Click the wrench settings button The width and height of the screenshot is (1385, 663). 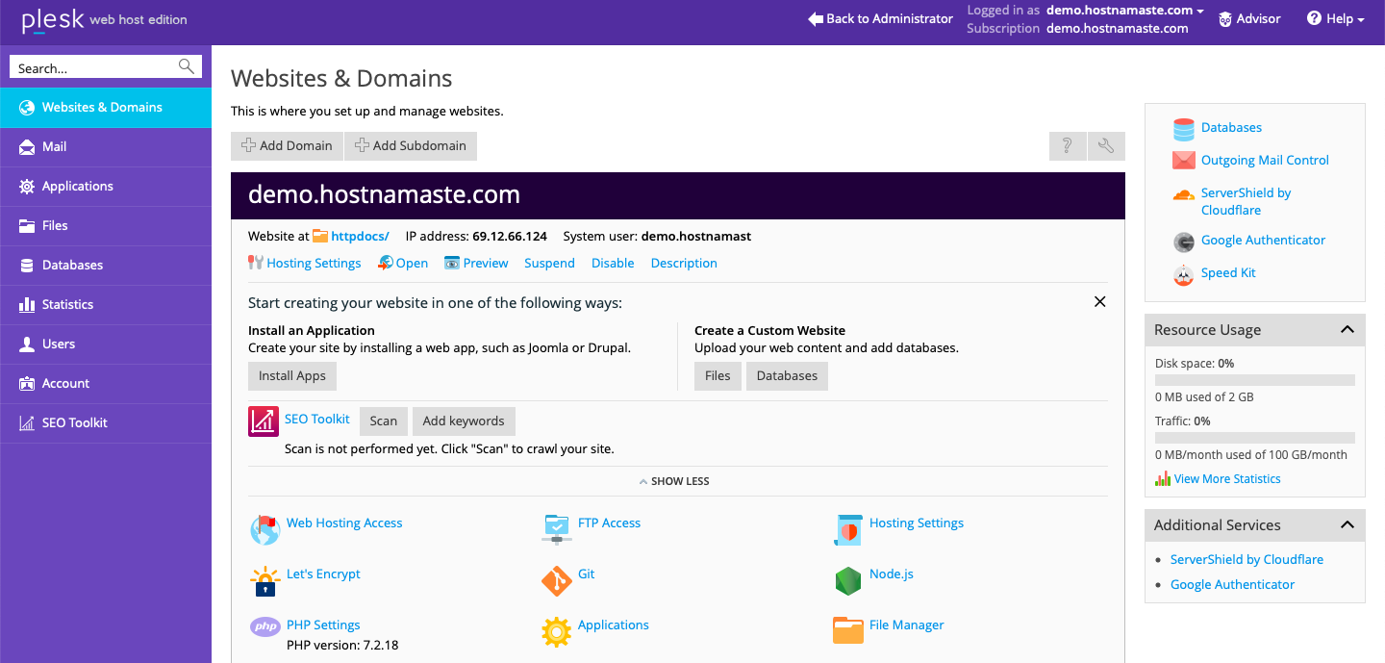click(1106, 146)
